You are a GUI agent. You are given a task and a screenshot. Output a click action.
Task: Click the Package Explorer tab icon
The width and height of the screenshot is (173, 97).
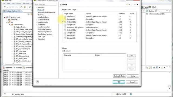[4, 11]
